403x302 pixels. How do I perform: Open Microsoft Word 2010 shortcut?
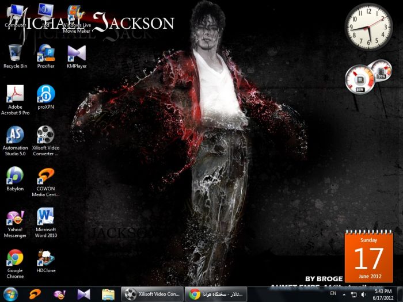coord(45,223)
